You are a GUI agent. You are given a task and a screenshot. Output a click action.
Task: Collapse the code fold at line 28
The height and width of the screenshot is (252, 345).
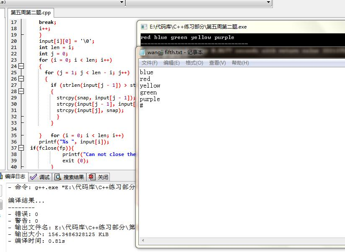click(x=21, y=91)
